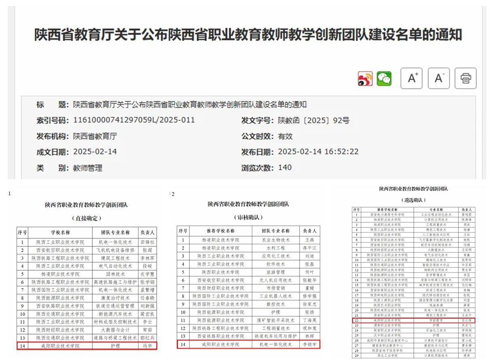The image size is (494, 364).
Task: Select the index number 11610000741297059L/2025-011
Action: [134, 120]
